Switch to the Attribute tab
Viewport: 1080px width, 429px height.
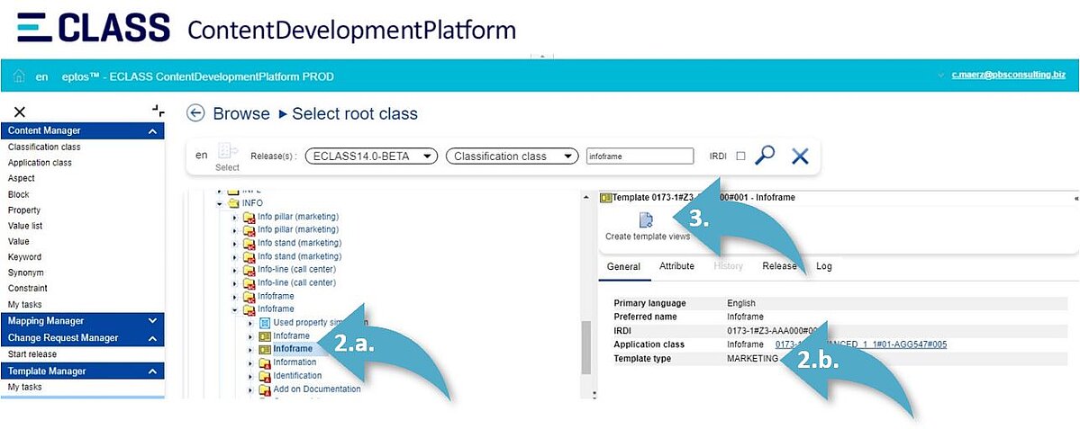click(676, 266)
